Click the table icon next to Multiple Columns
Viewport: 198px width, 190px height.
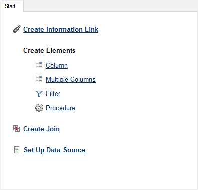tap(39, 79)
